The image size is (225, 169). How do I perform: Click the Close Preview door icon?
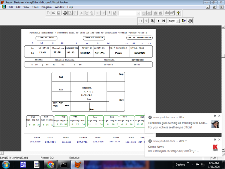tap(183, 21)
